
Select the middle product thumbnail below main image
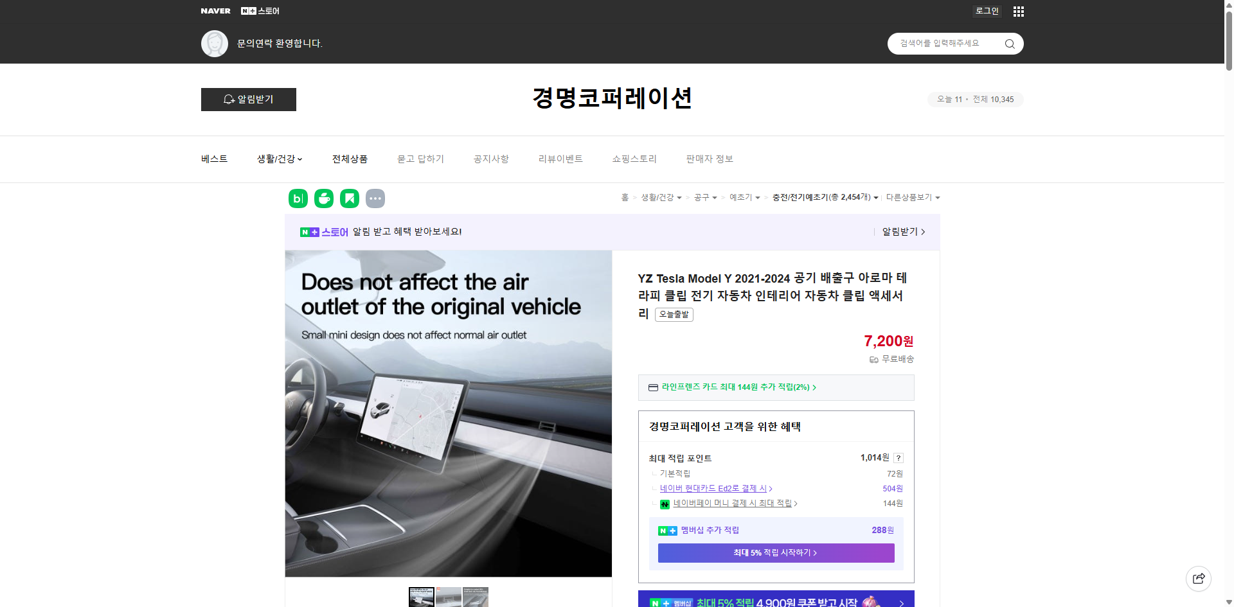click(x=448, y=597)
